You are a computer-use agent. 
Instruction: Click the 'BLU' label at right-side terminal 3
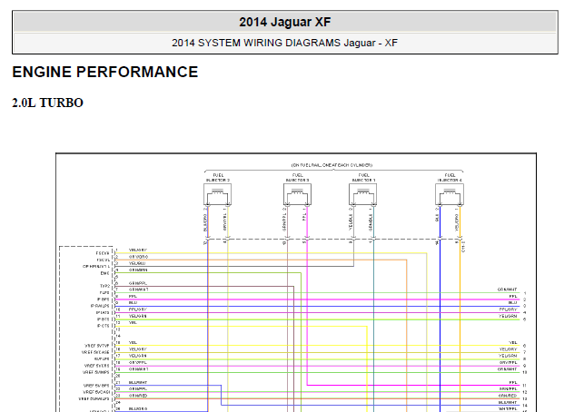click(x=513, y=302)
